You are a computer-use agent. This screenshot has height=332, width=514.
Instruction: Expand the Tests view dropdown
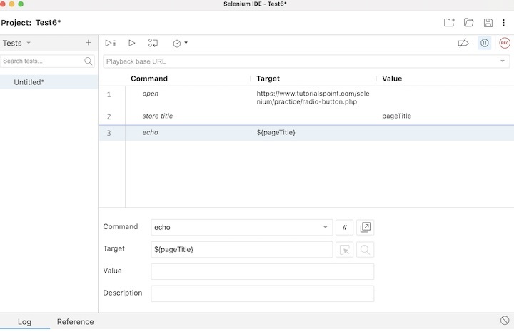tap(29, 43)
